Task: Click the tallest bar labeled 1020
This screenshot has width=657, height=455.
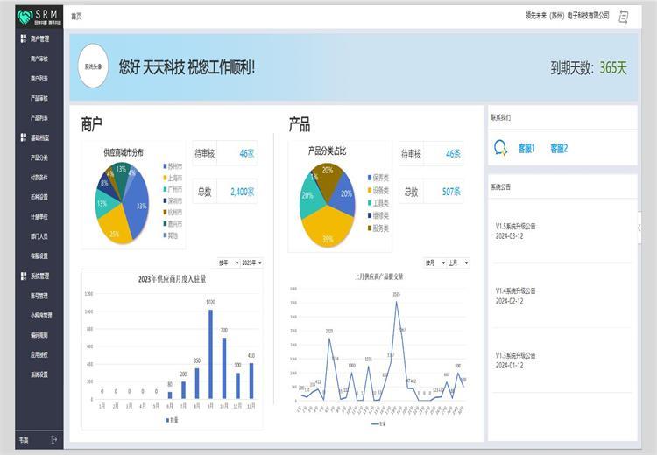Action: coord(210,354)
